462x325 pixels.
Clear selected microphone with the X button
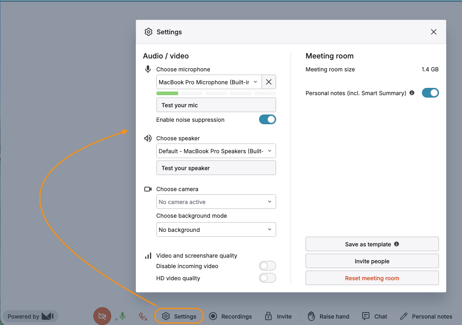(269, 82)
